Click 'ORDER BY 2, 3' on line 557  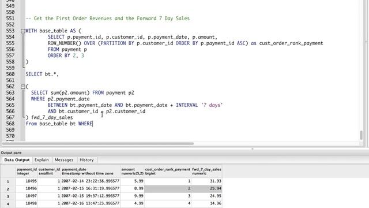pos(66,55)
